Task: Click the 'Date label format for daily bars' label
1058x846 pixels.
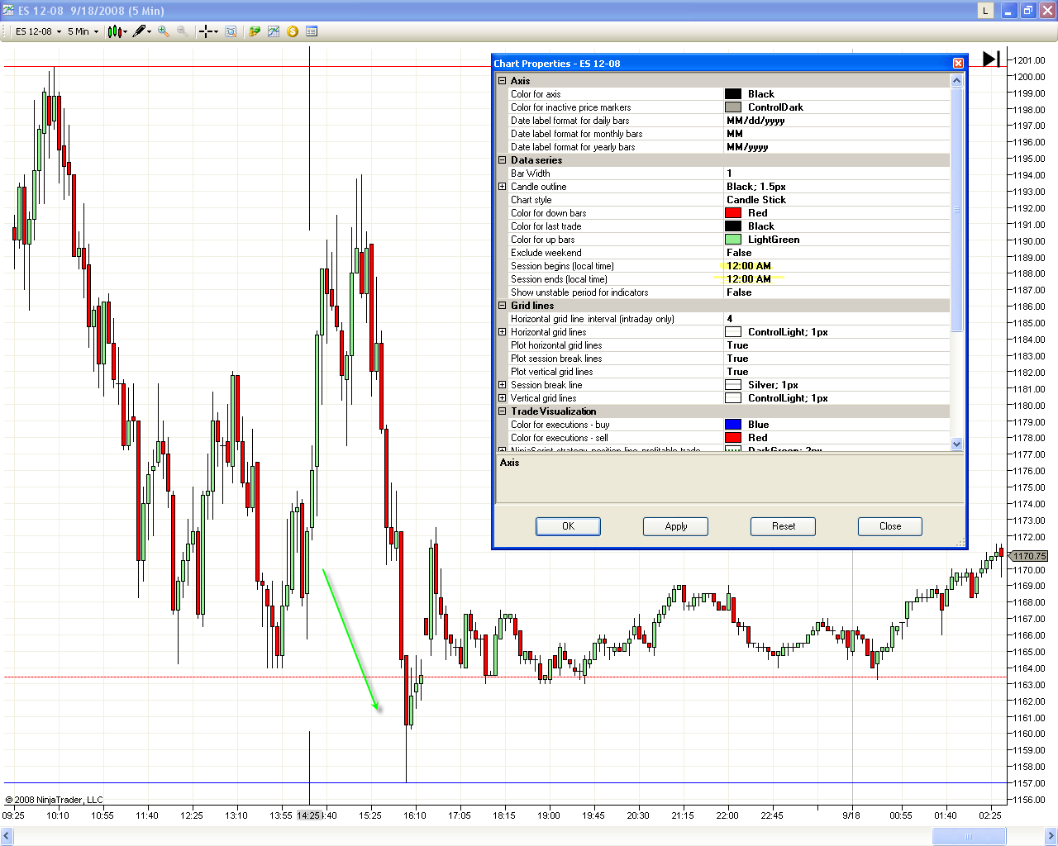Action: [x=570, y=121]
